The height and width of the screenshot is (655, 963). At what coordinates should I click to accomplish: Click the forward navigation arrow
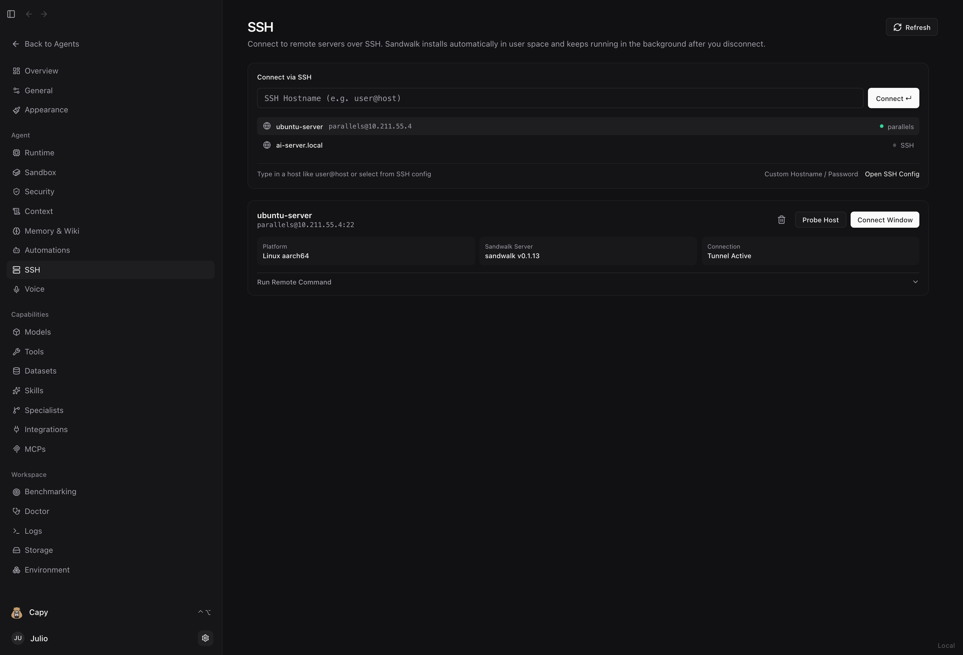(44, 14)
